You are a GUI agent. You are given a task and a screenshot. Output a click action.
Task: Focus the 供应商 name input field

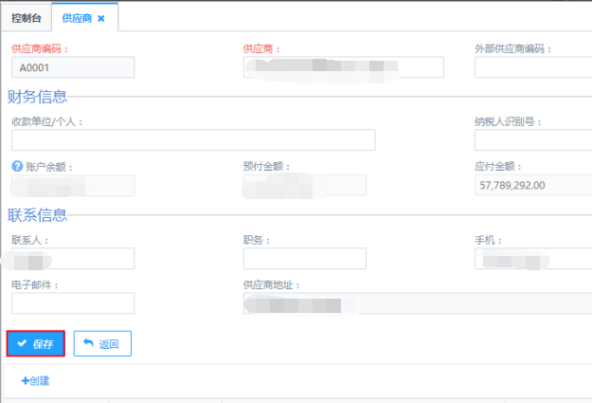pos(343,67)
